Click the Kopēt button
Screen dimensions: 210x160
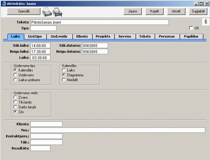154,11
